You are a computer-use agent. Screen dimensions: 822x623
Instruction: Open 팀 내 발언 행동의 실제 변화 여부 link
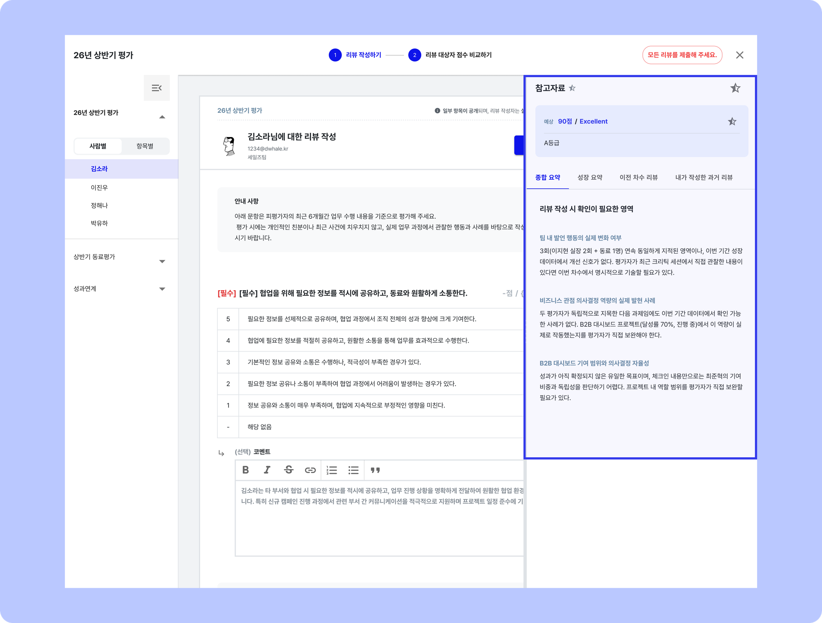tap(580, 238)
